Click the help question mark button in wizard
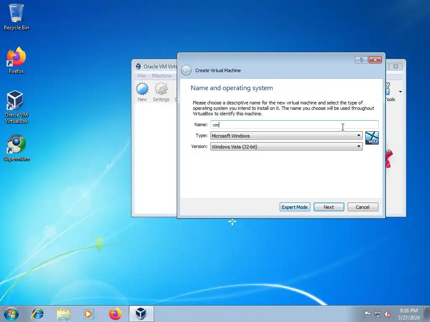The width and height of the screenshot is (430, 322). pos(361,60)
